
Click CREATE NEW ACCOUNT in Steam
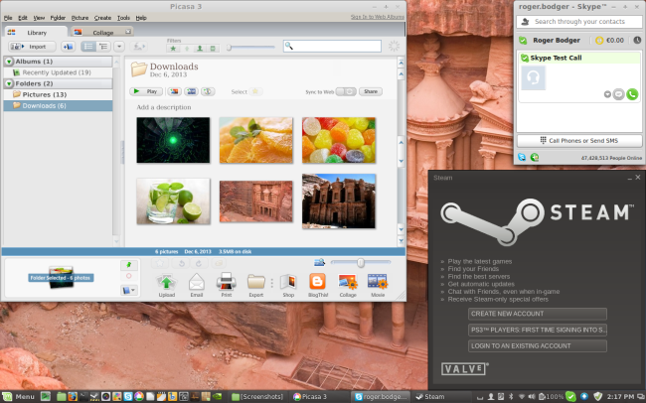[x=538, y=314]
